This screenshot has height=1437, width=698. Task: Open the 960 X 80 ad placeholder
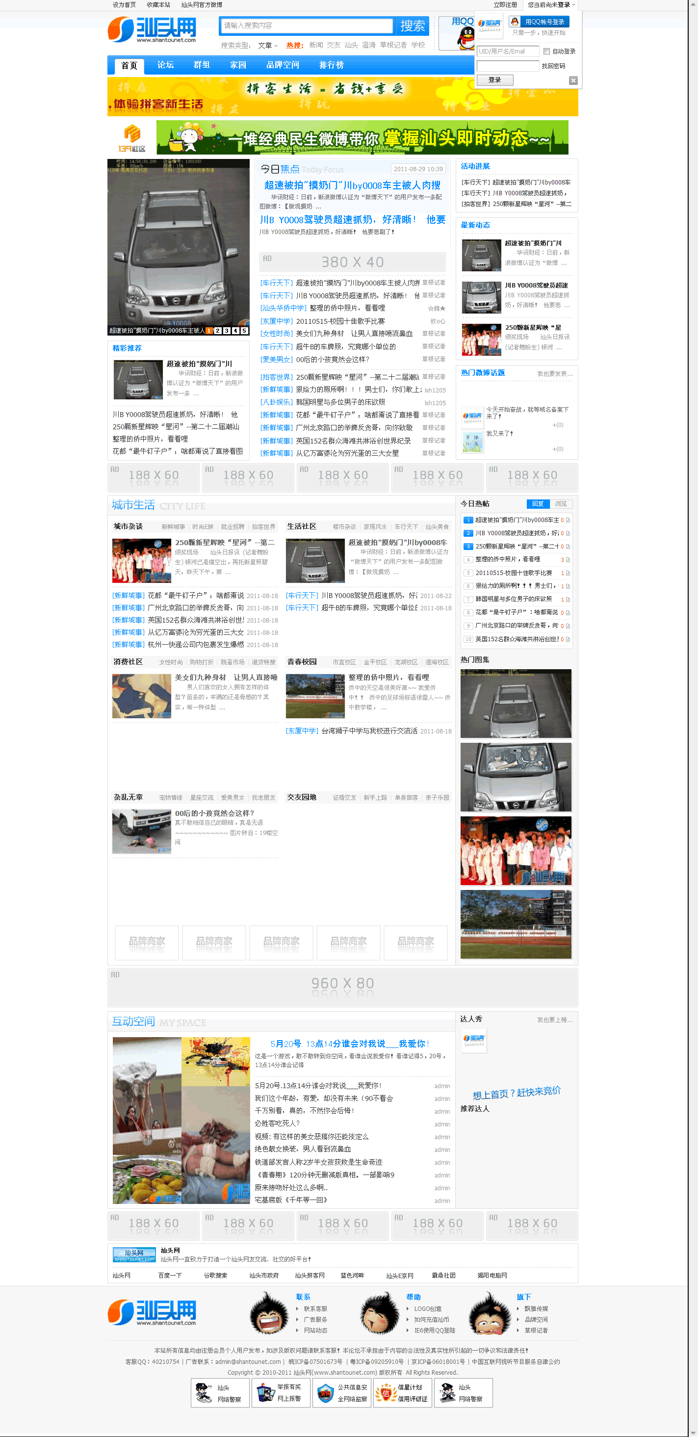[x=343, y=988]
